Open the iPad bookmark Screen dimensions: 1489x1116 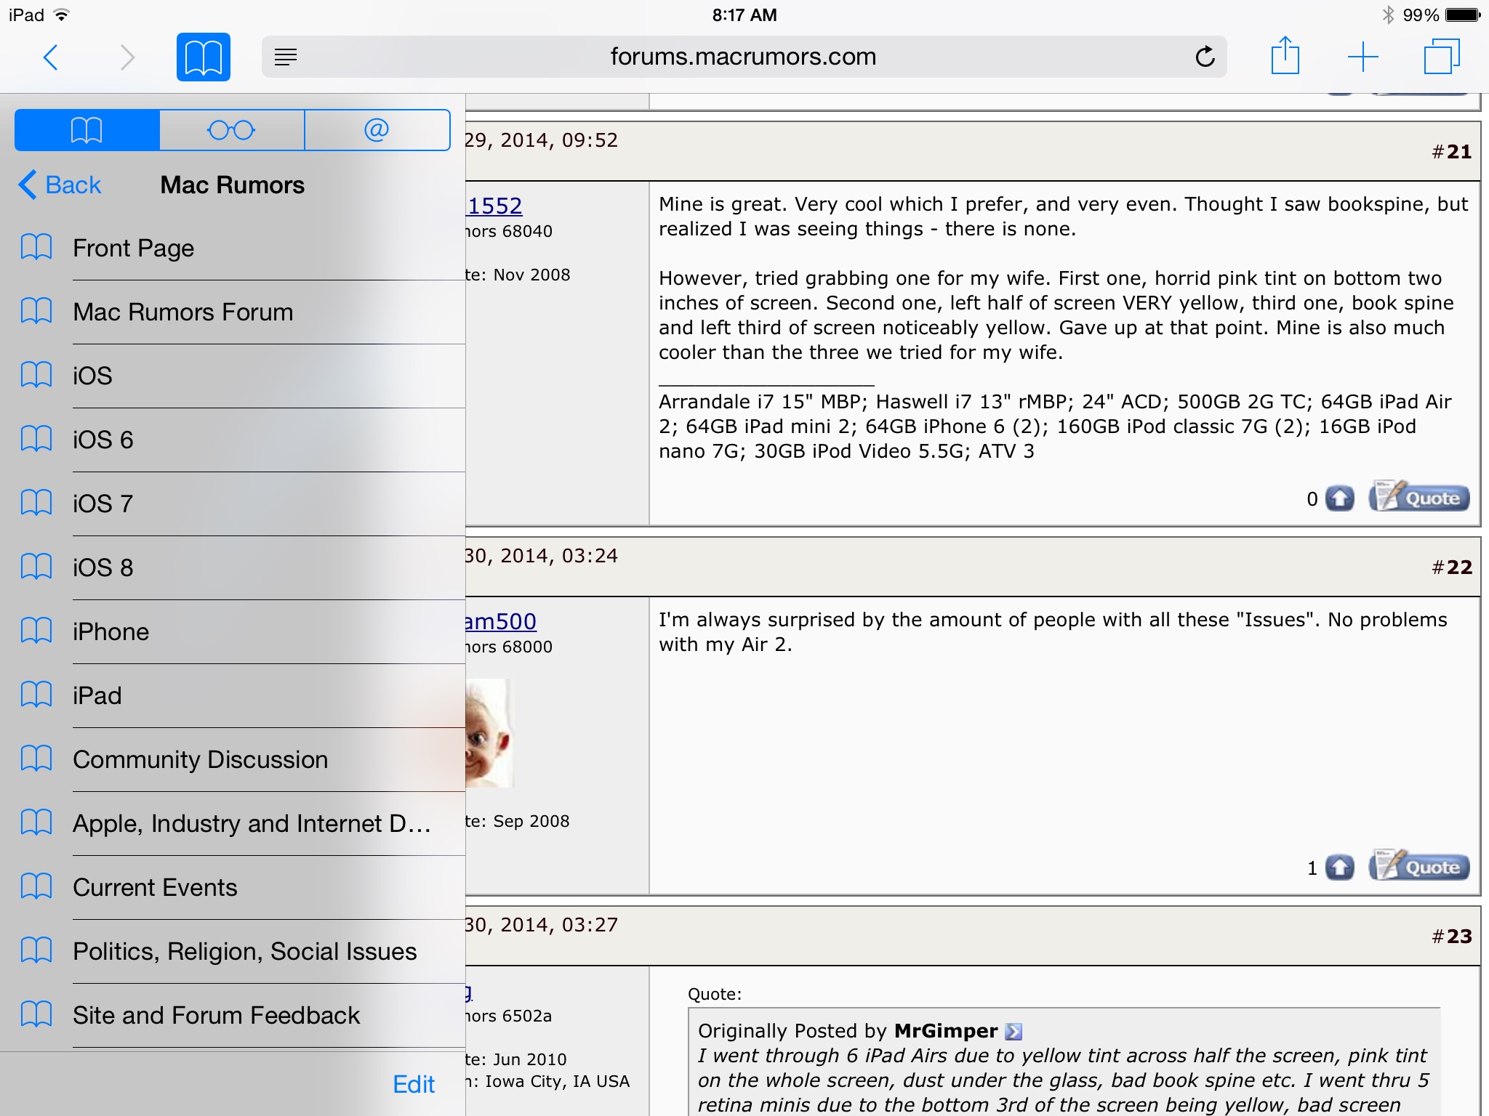[233, 695]
